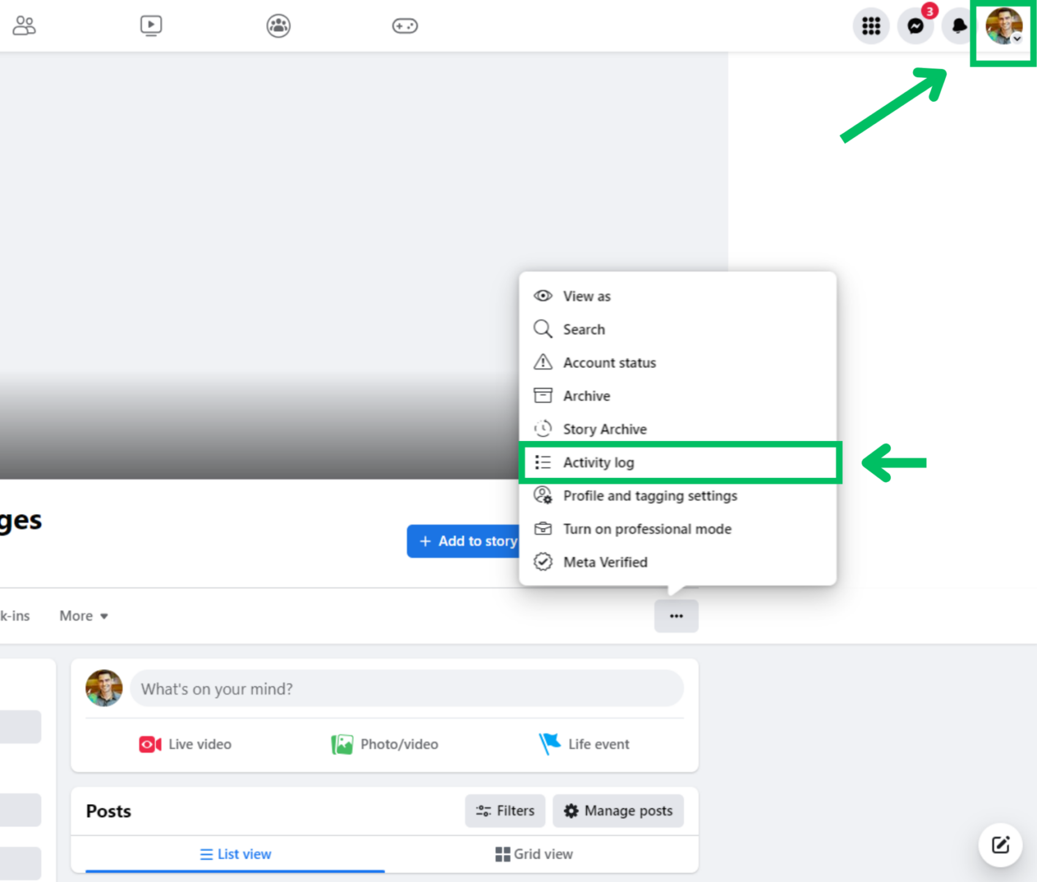Open the Gaming icon in navigation
Screen dimensions: 1037x882
(x=405, y=26)
